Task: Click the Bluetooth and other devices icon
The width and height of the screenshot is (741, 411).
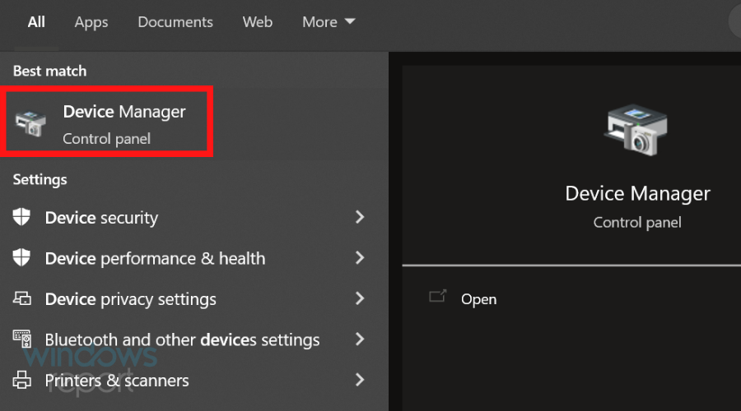Action: point(21,339)
